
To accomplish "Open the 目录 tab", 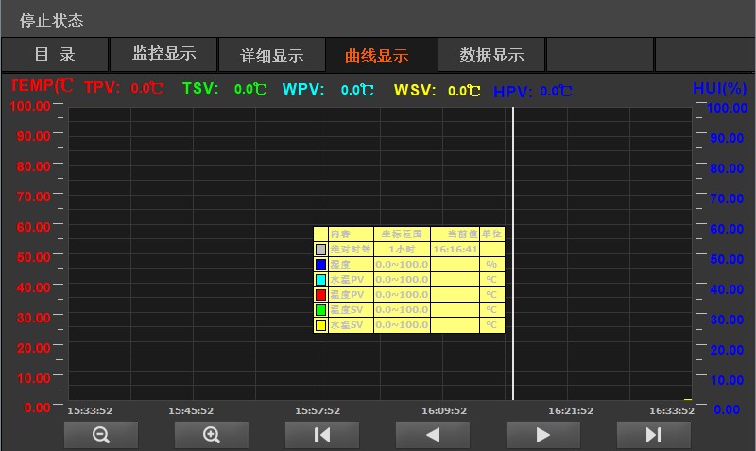I will click(55, 55).
